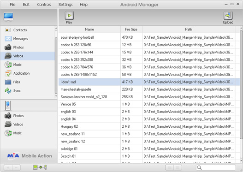Click the Play video toolbar icon

[69, 16]
